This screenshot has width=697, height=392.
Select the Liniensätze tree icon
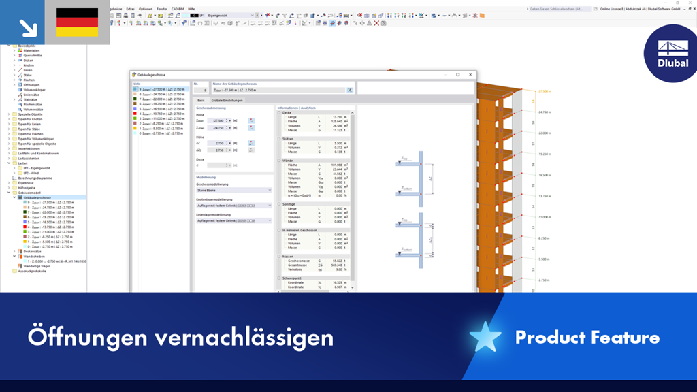pos(20,95)
